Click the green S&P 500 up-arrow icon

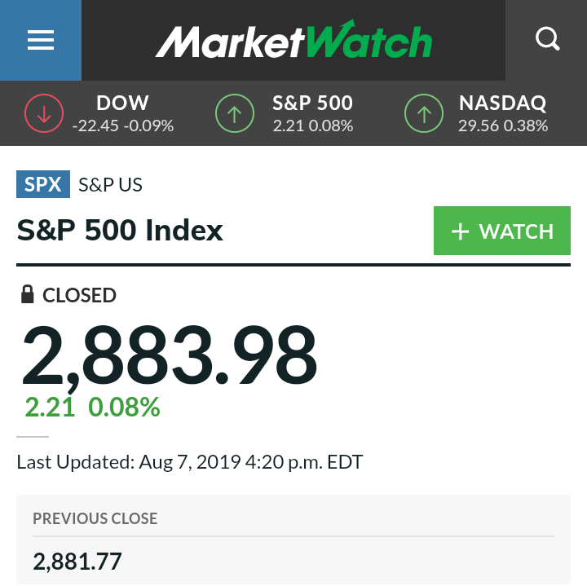(235, 114)
